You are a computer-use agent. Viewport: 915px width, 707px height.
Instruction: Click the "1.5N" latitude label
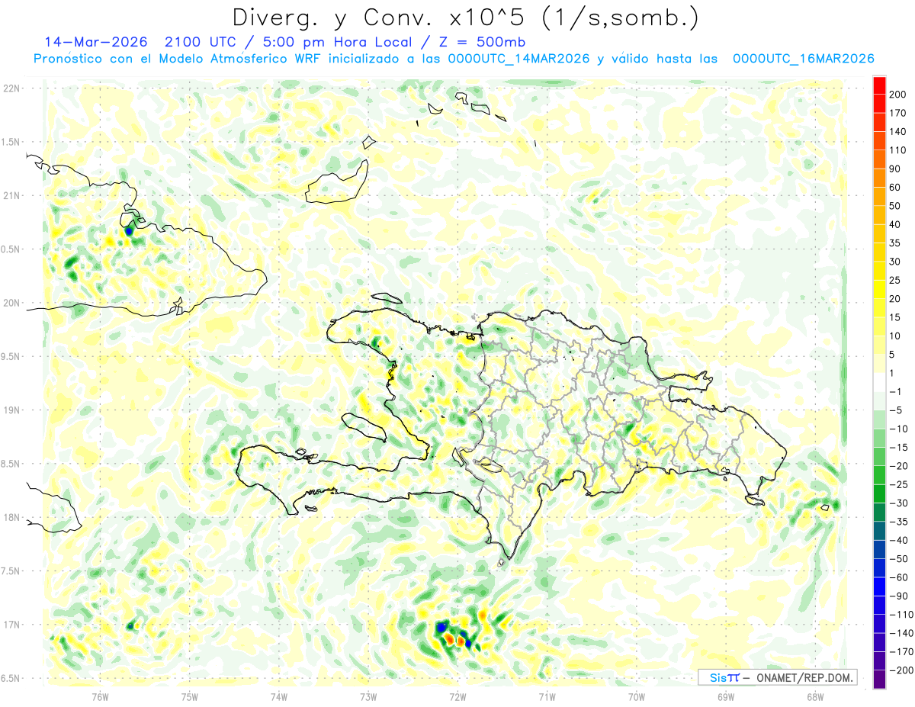pos(11,143)
